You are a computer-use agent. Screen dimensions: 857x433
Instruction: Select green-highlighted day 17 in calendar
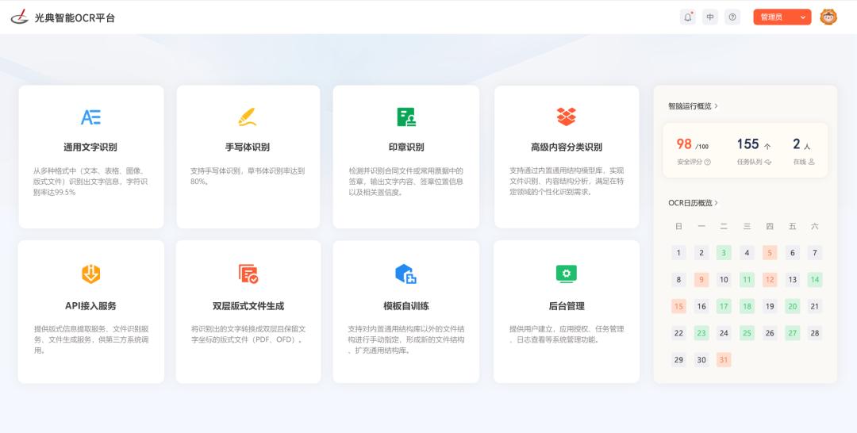pos(724,306)
